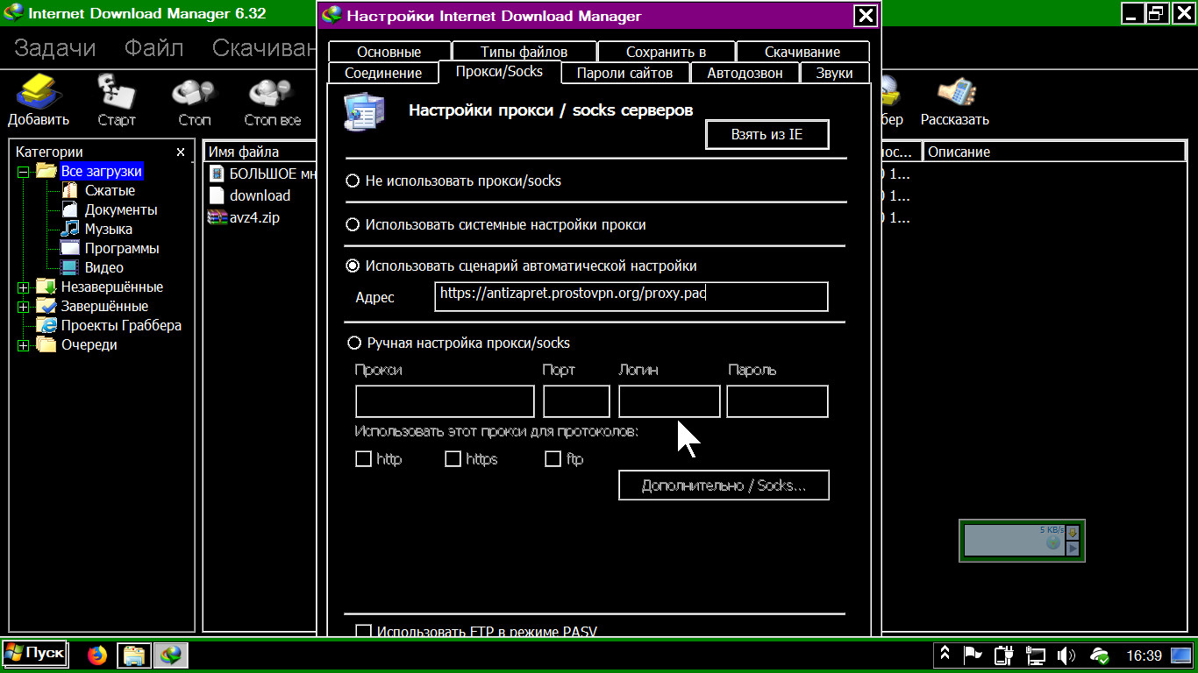Screen dimensions: 1198x673
Task: Expand the Очереди tree node
Action: point(23,345)
